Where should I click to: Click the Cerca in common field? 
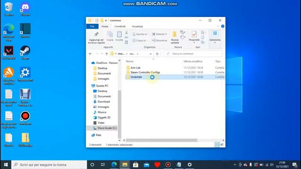click(193, 54)
